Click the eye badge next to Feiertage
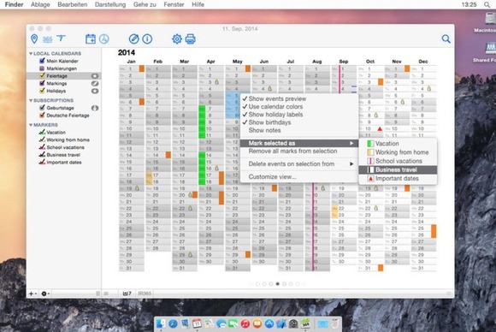Image resolution: width=496 pixels, height=332 pixels. (95, 76)
